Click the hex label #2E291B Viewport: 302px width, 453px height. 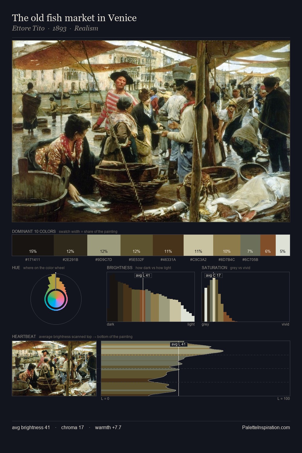point(70,260)
